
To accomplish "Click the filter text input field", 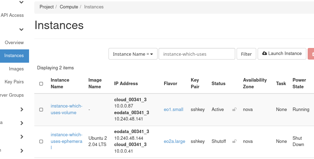I will (197, 54).
